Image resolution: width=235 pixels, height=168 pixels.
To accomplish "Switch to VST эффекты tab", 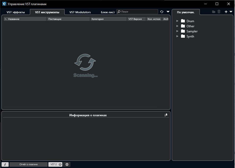I will pos(16,12).
